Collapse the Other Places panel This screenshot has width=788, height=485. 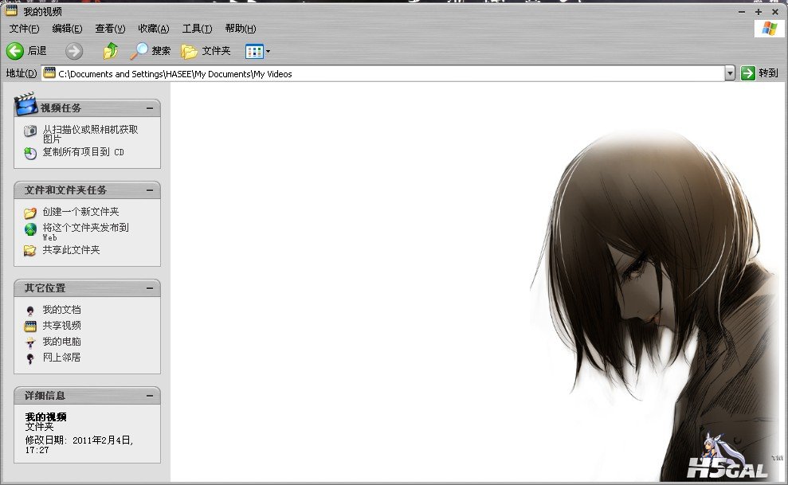point(149,288)
